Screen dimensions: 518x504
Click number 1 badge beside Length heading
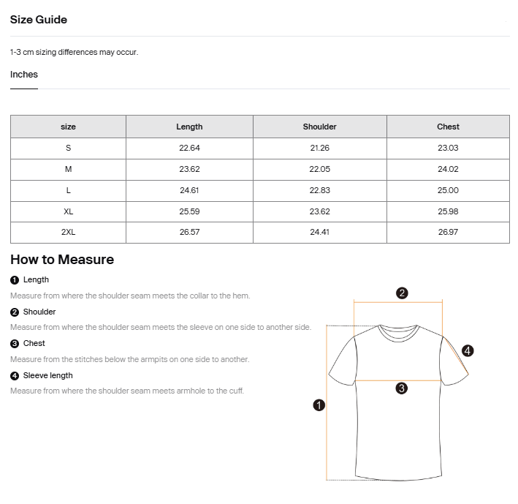[15, 280]
